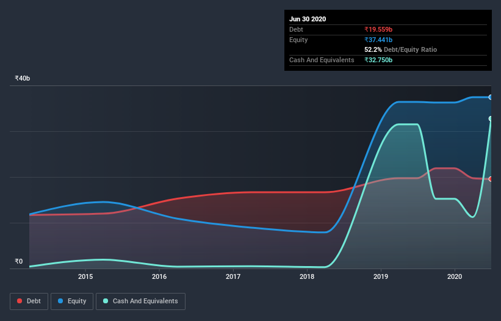Select the Equity end-point marker on chart

(x=491, y=97)
